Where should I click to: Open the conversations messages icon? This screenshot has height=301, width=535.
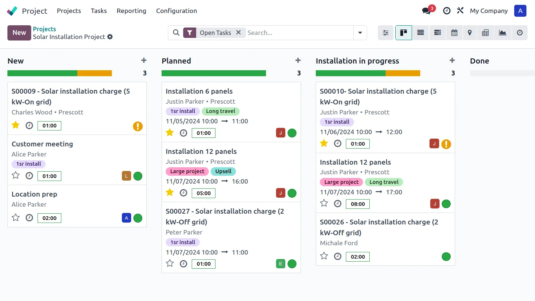click(427, 11)
